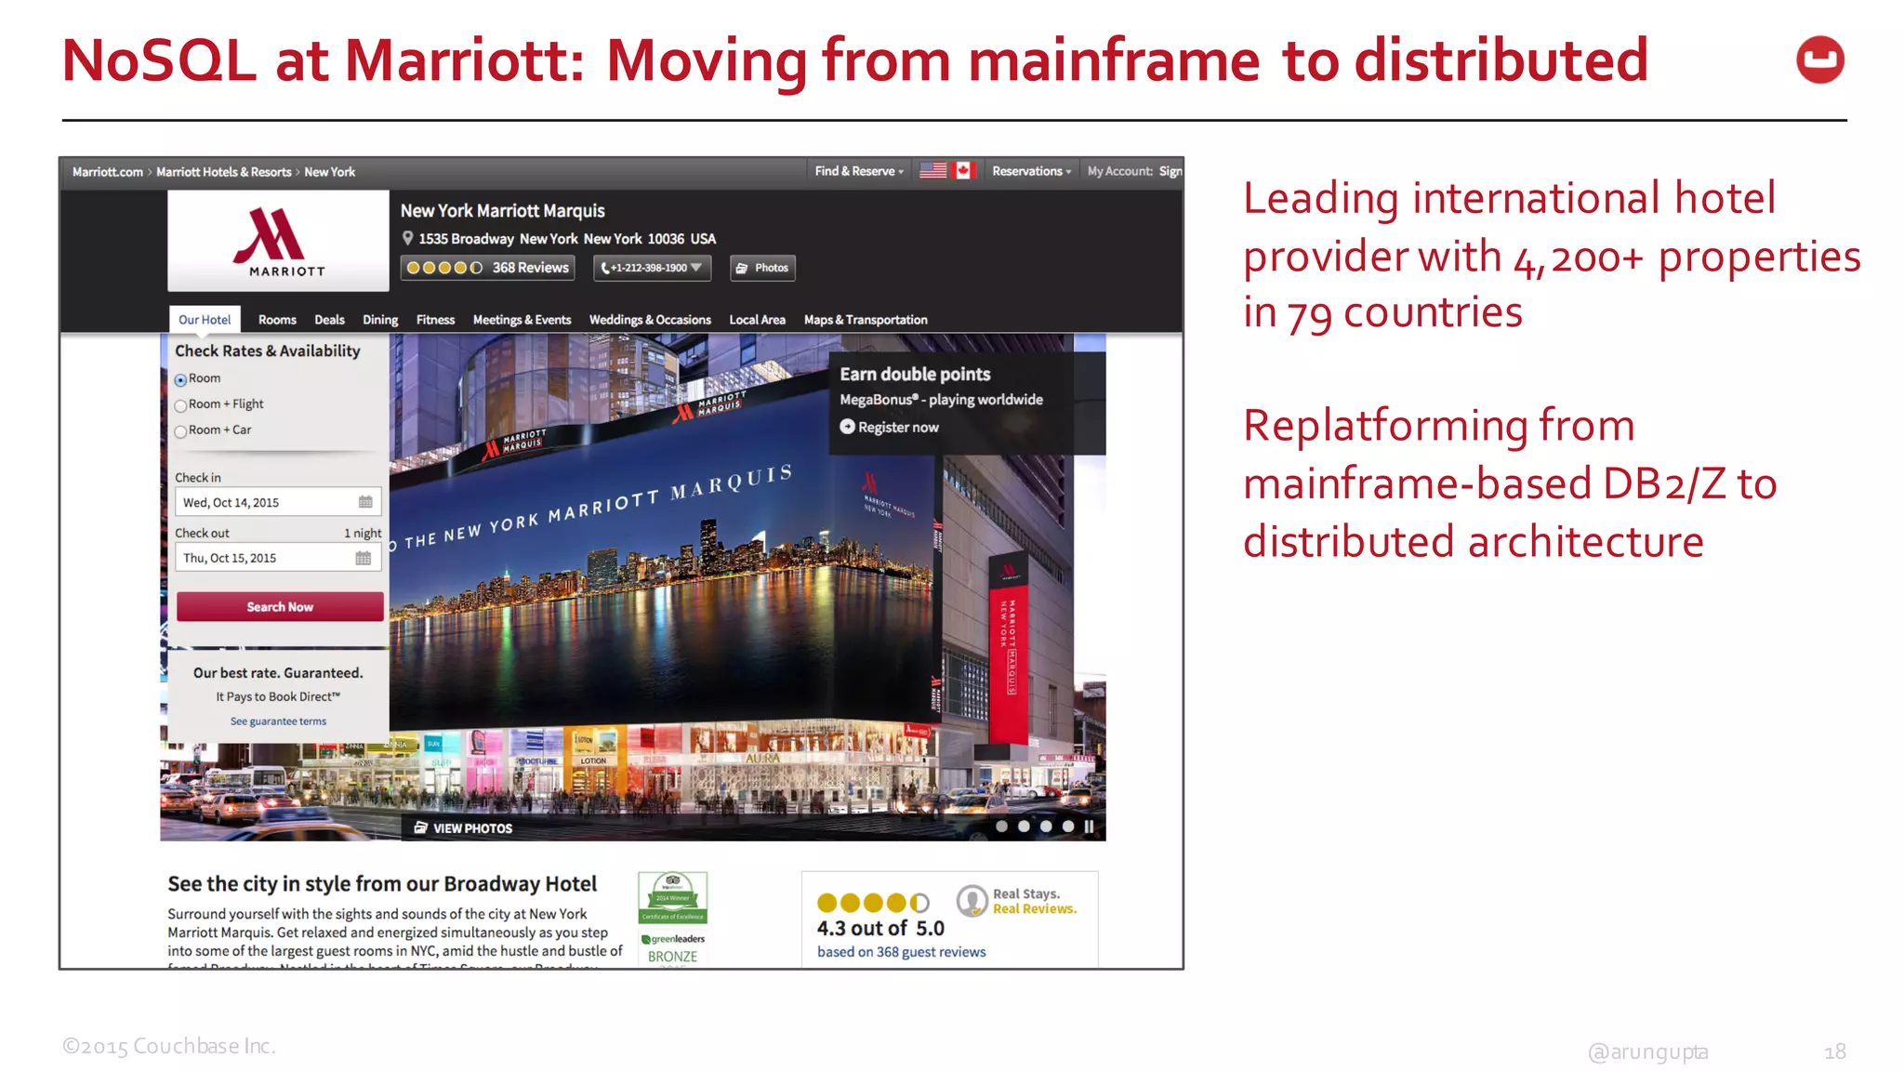Click the Marriott logo
This screenshot has height=1071, width=1904.
coord(277,241)
